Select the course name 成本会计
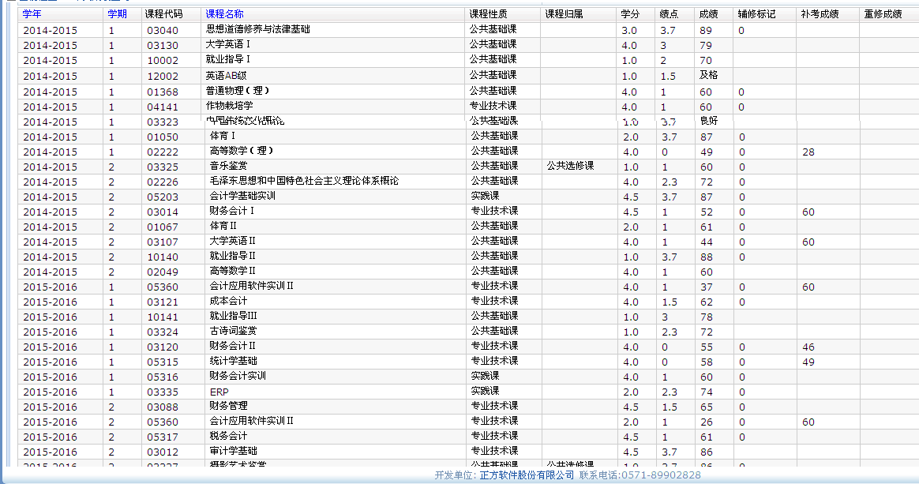Viewport: 919px width, 484px height. pyautogui.click(x=229, y=301)
